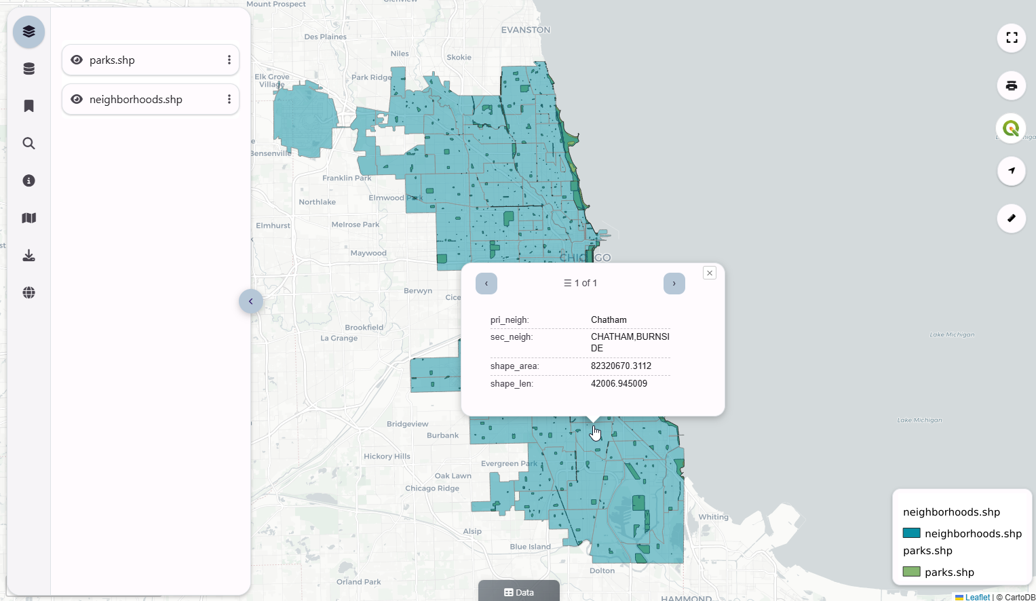The image size is (1036, 601).
Task: Open the info circle icon
Action: pos(28,180)
